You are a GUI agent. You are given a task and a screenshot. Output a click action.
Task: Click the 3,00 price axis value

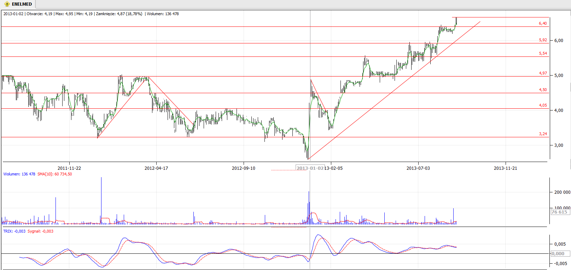point(559,145)
